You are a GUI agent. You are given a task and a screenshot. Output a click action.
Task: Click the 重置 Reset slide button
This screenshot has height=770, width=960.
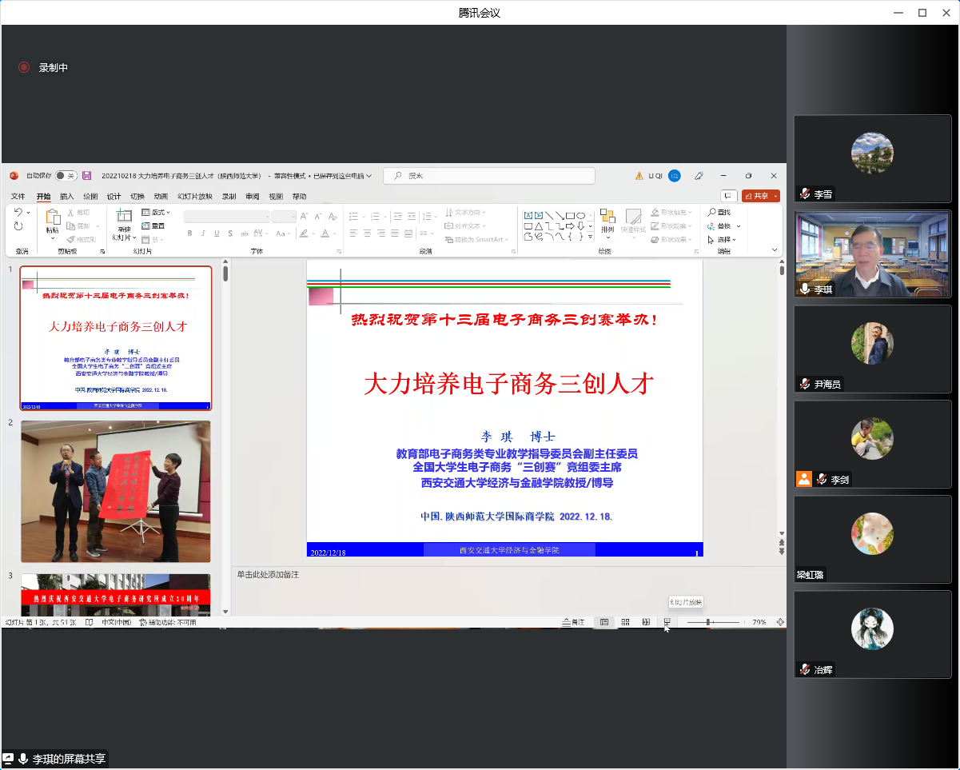[x=153, y=226]
